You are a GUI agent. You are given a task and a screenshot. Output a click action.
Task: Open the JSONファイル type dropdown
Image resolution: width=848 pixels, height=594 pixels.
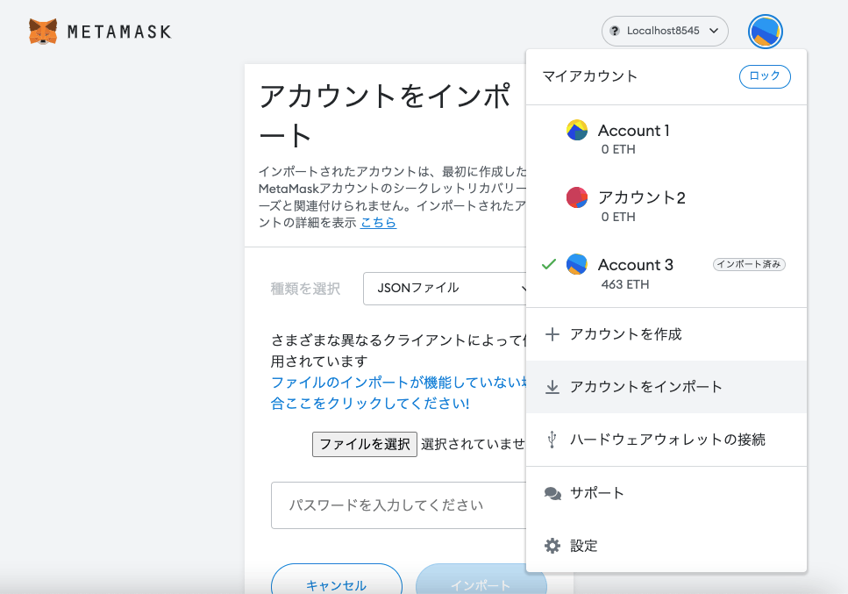coord(445,289)
